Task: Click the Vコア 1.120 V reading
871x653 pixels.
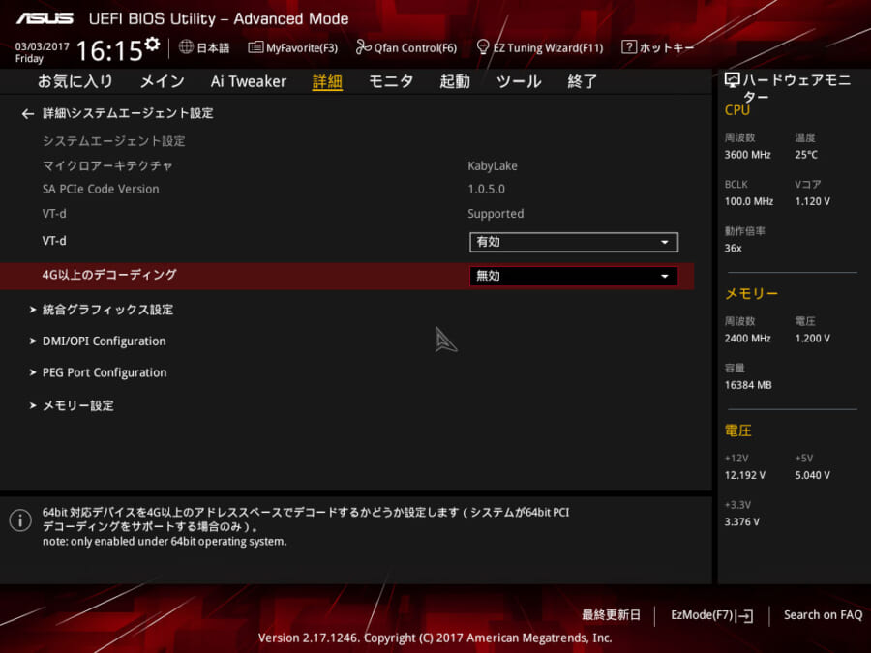Action: click(x=813, y=201)
